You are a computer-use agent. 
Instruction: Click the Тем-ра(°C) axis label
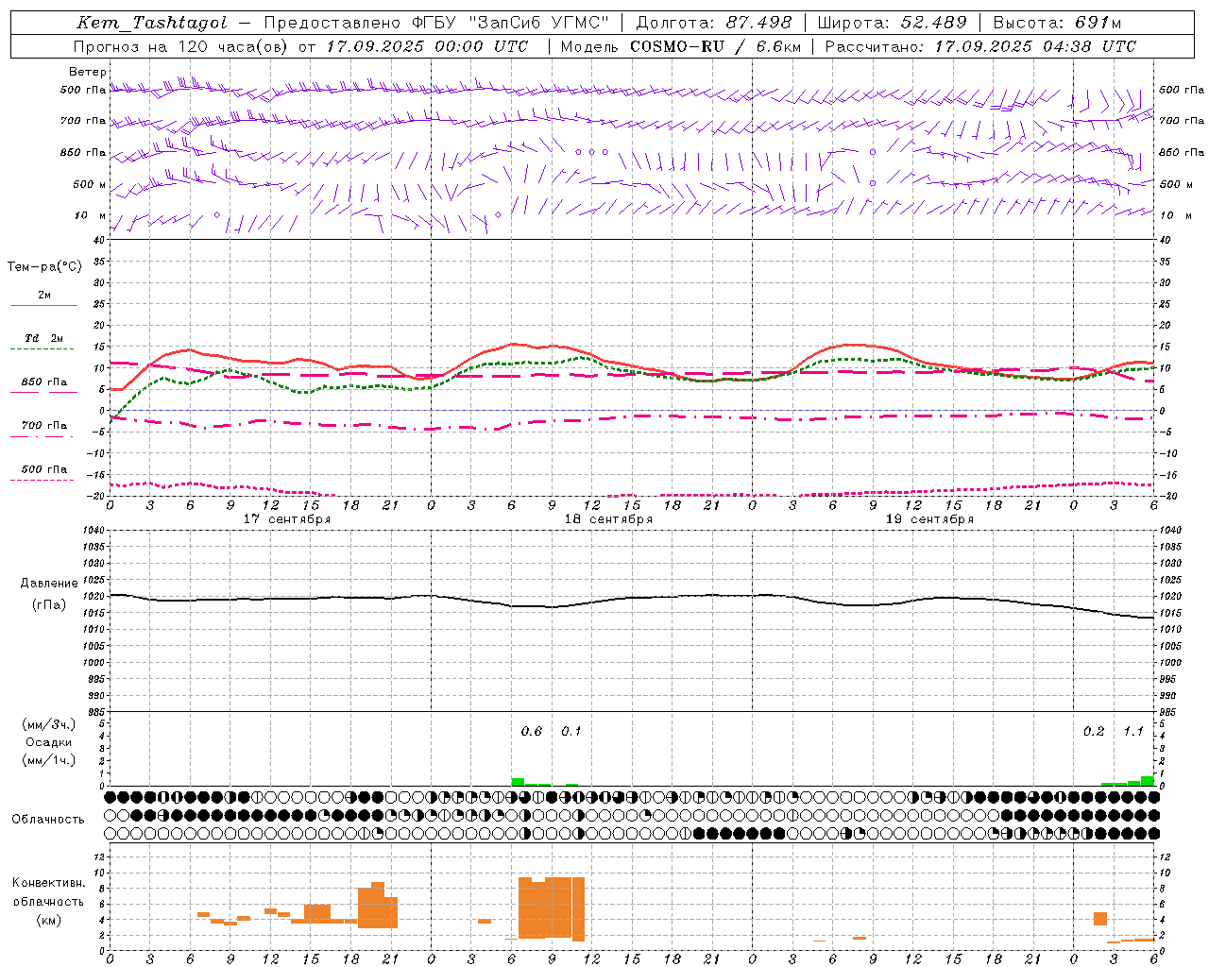coord(44,267)
